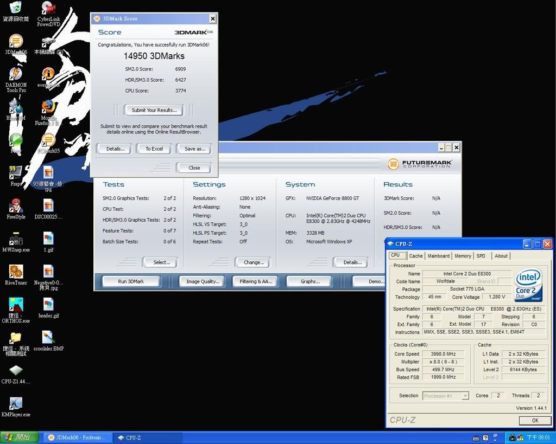Click the Futuremark Corporation logo
The image size is (556, 444).
point(419,164)
